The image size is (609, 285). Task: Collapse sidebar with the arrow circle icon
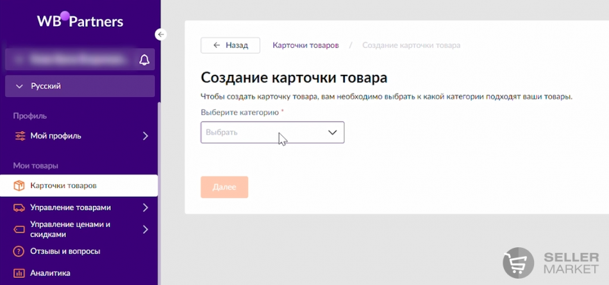tap(161, 35)
